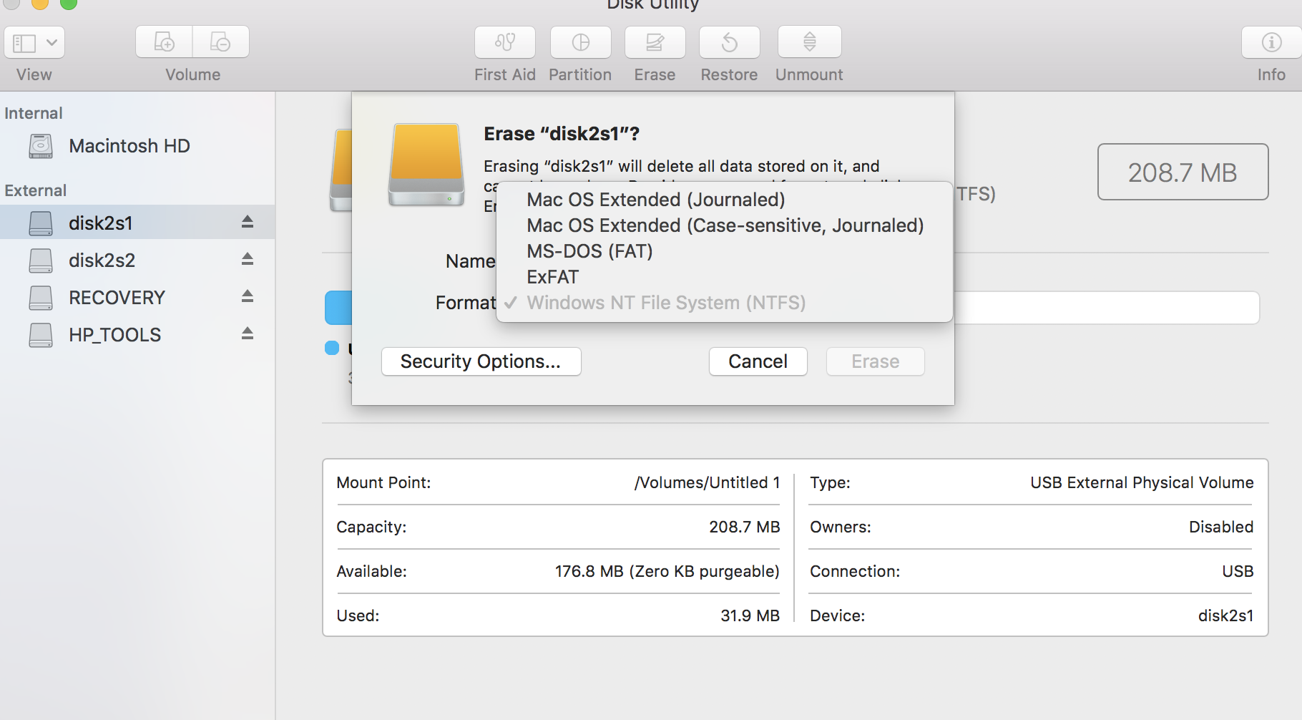Select the Restore toolbar icon
This screenshot has height=720, width=1302.
coord(730,43)
